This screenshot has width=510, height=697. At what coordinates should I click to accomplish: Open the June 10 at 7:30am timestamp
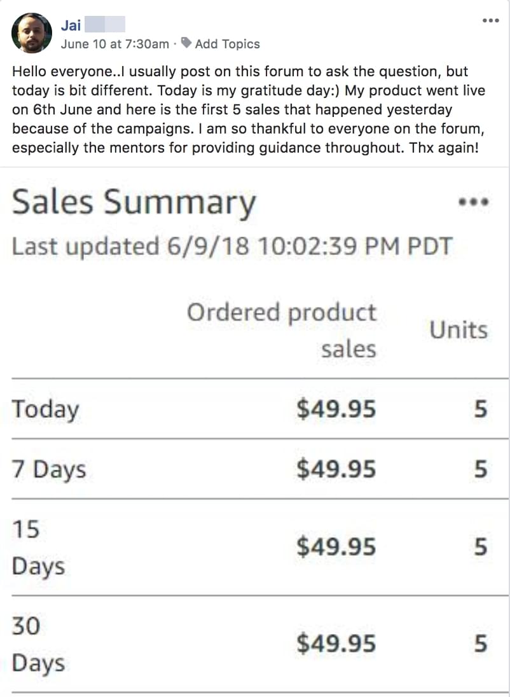click(x=114, y=44)
